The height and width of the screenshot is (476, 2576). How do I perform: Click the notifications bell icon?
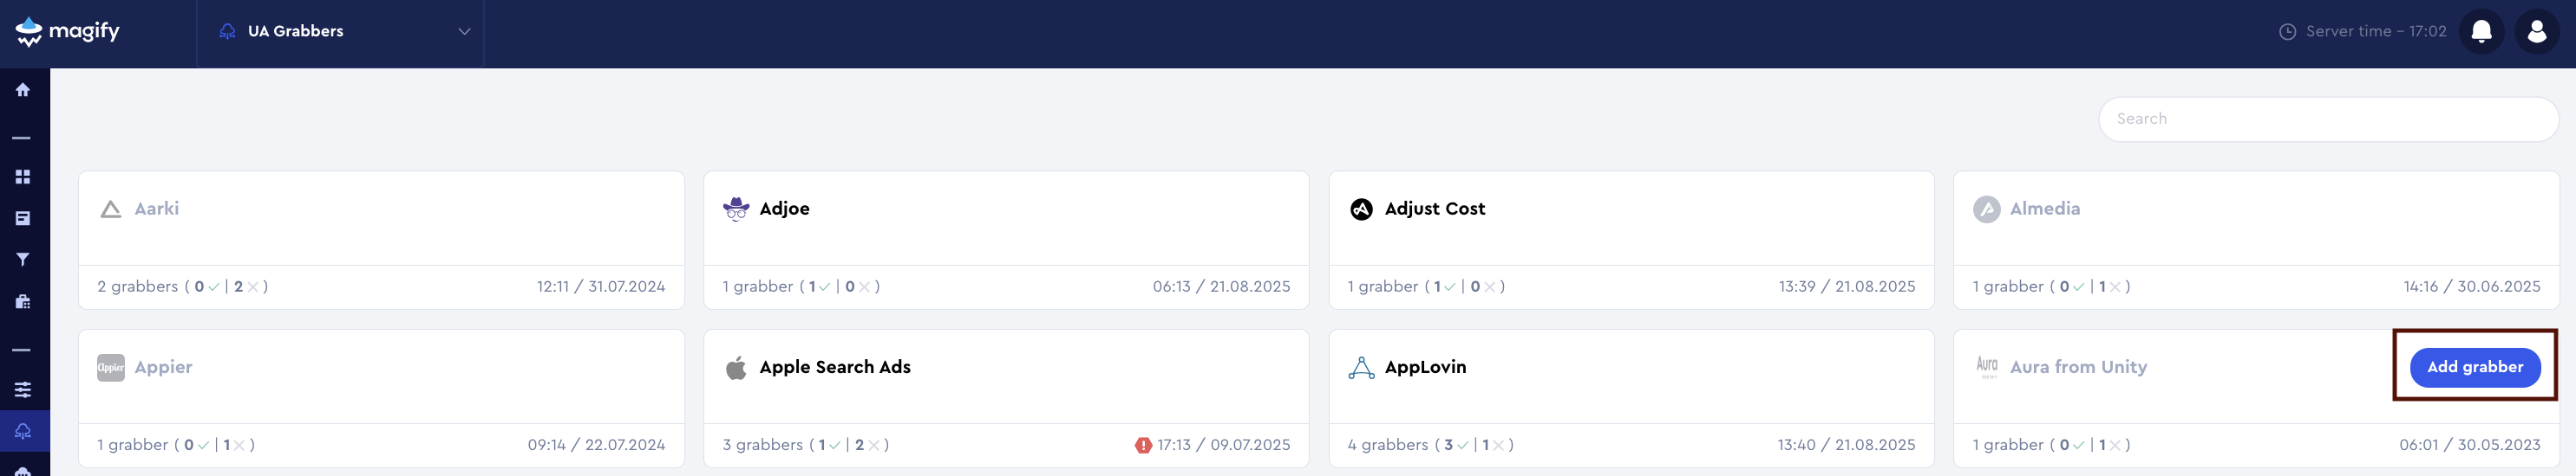[x=2481, y=32]
